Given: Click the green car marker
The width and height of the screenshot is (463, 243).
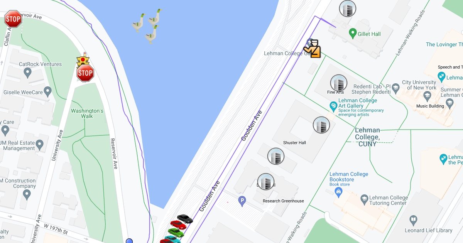Looking at the screenshot, I should click(176, 232).
